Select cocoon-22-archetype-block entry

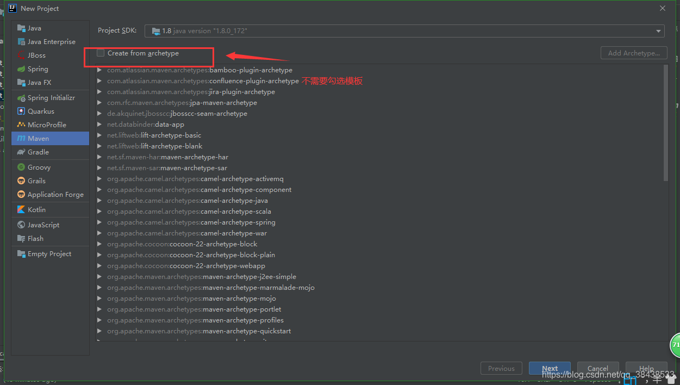coord(182,244)
